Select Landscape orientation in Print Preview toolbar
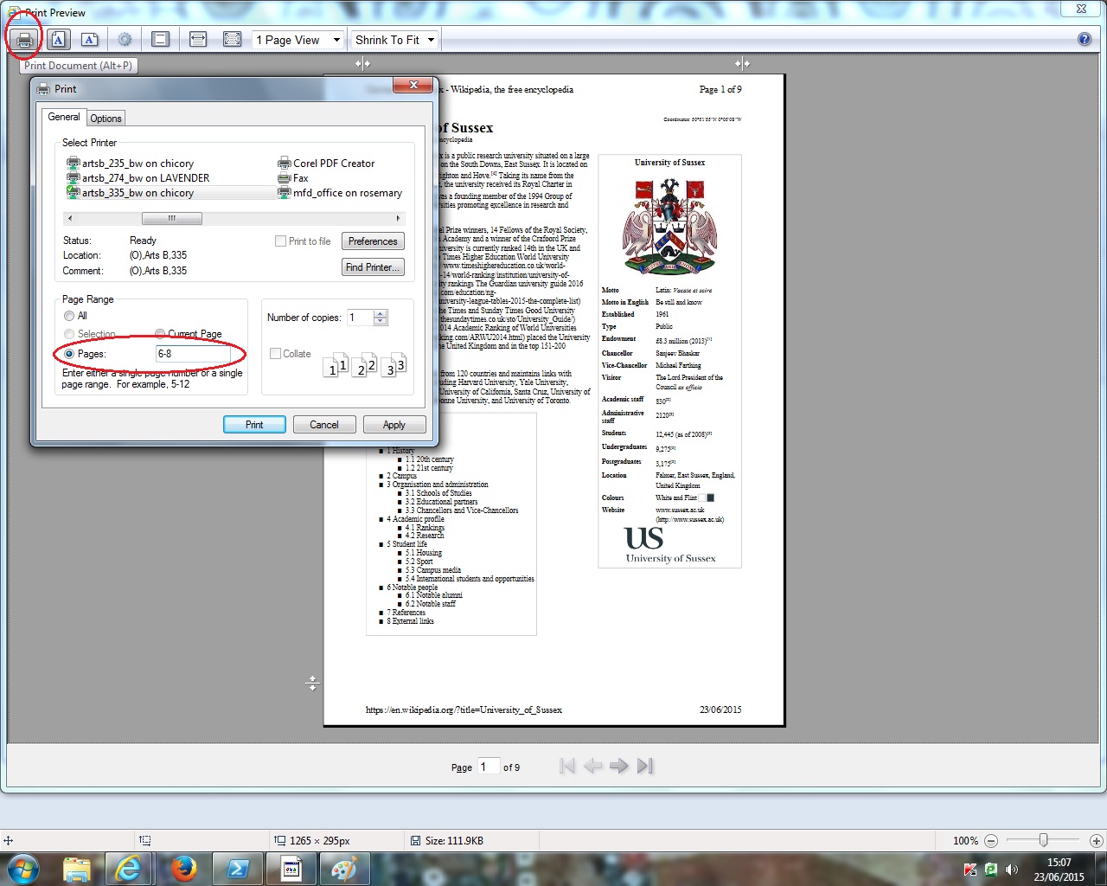Screen dimensions: 1107x886 [x=90, y=40]
